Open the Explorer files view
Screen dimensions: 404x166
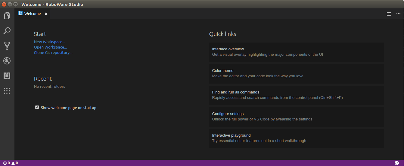[7, 16]
